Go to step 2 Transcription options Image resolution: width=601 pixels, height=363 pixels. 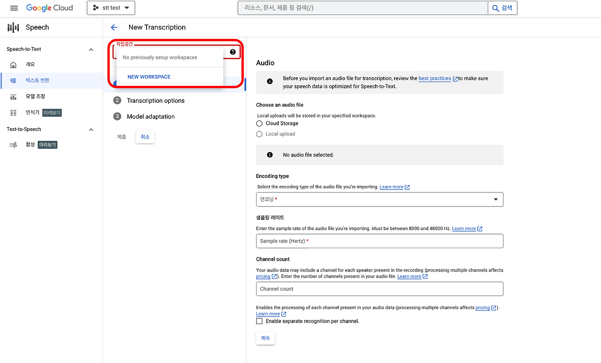[x=155, y=100]
